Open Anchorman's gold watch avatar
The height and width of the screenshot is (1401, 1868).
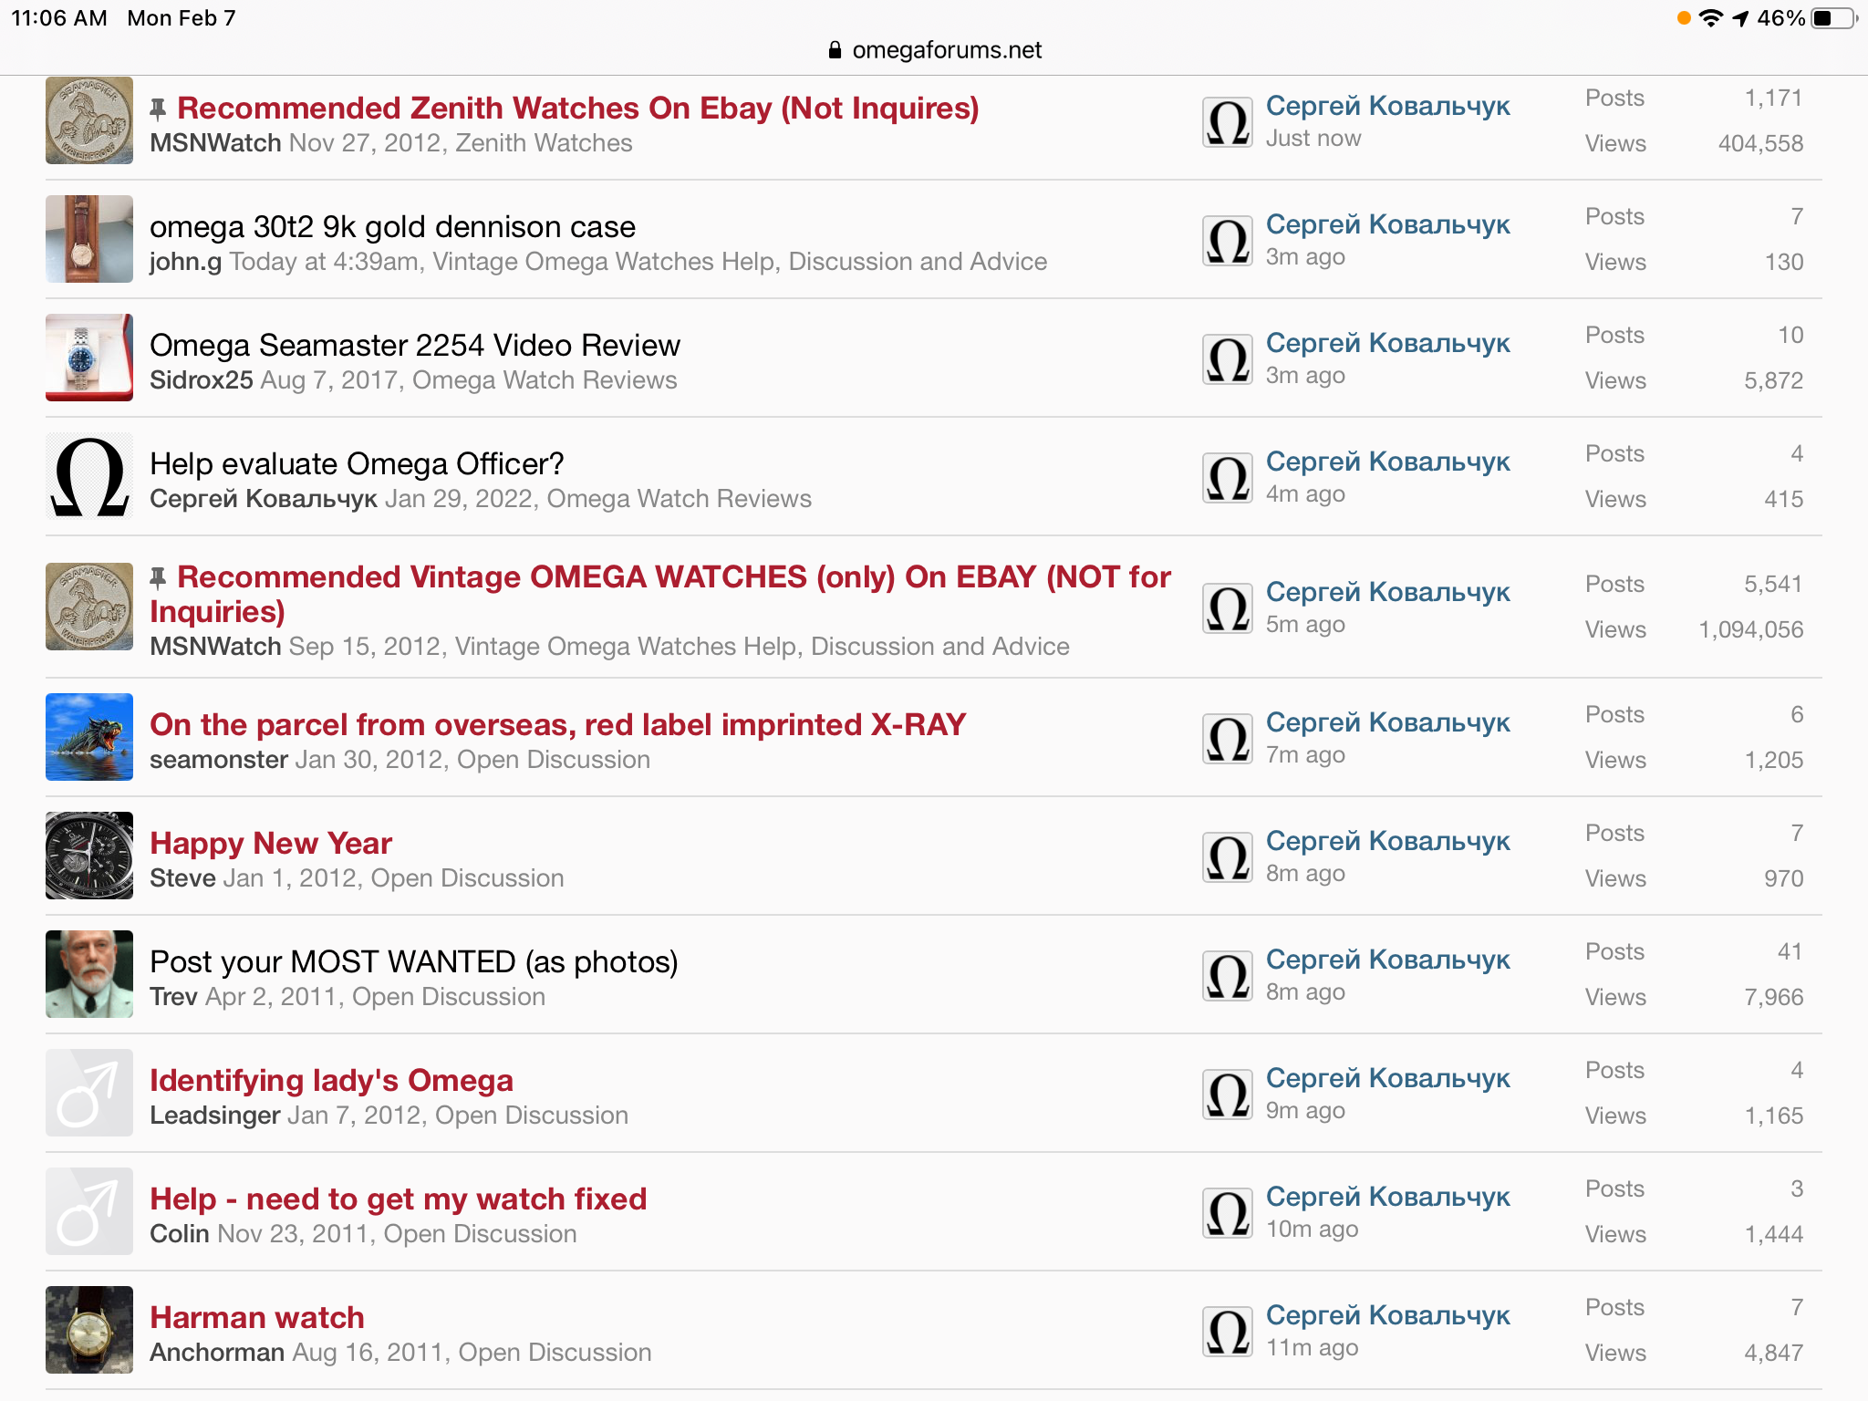point(89,1330)
